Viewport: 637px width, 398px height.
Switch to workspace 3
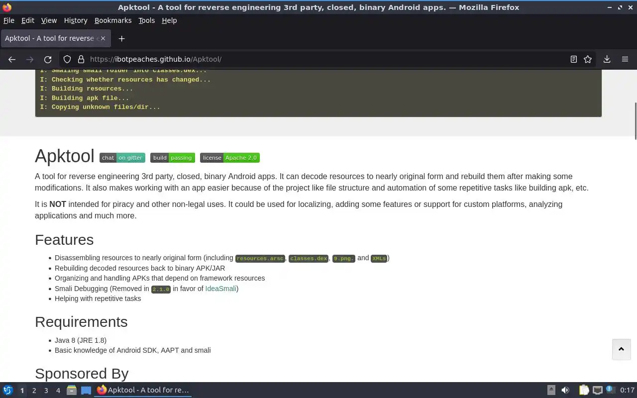[x=46, y=391]
